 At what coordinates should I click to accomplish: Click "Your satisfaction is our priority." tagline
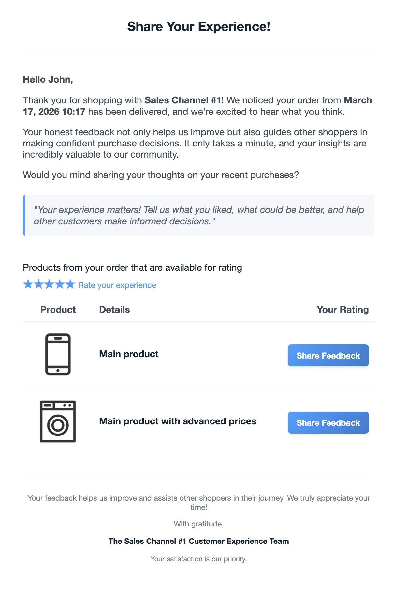pyautogui.click(x=198, y=559)
